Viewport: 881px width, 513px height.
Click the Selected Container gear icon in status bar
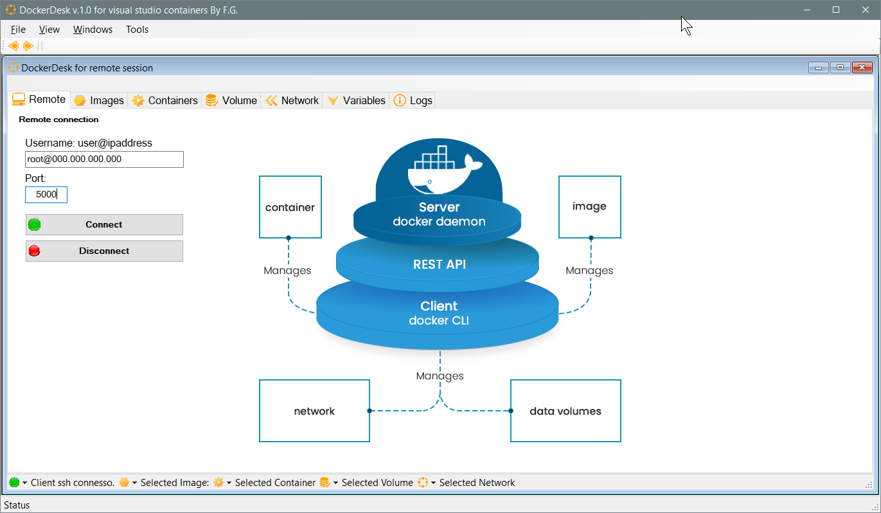pos(219,482)
